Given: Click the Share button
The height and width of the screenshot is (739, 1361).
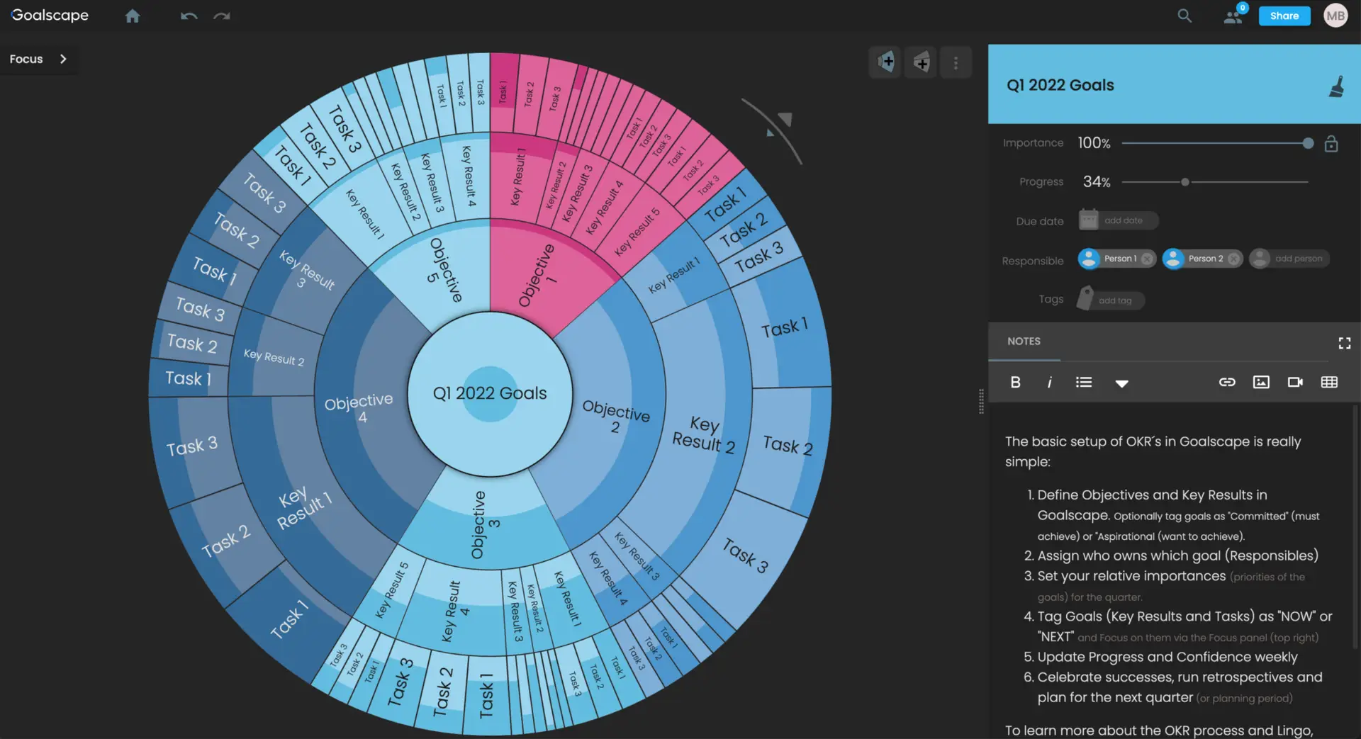Looking at the screenshot, I should (x=1284, y=16).
